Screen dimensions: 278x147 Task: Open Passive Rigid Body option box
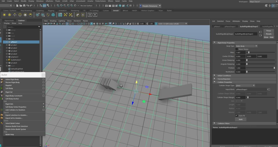43,82
